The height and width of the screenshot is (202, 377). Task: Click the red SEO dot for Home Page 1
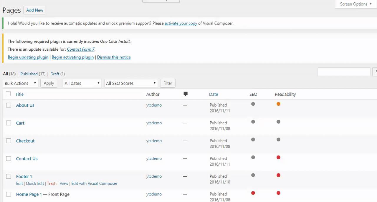[x=253, y=193]
